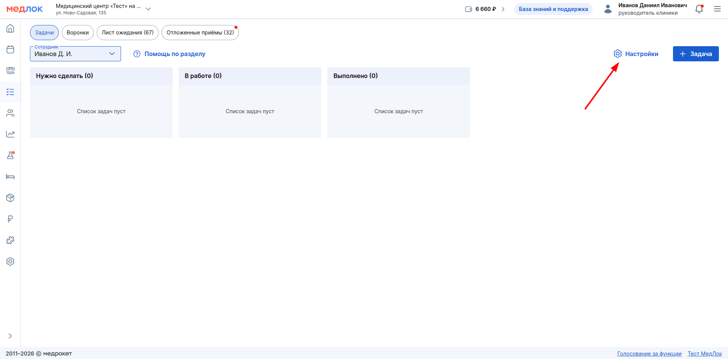Open the warehouse box icon
This screenshot has height=359, width=728.
10,198
